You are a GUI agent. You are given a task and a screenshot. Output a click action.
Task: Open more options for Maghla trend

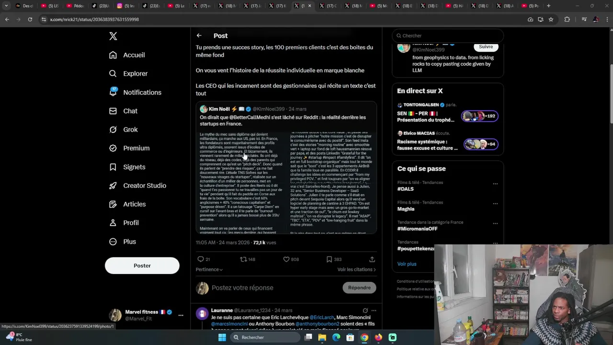point(495,204)
